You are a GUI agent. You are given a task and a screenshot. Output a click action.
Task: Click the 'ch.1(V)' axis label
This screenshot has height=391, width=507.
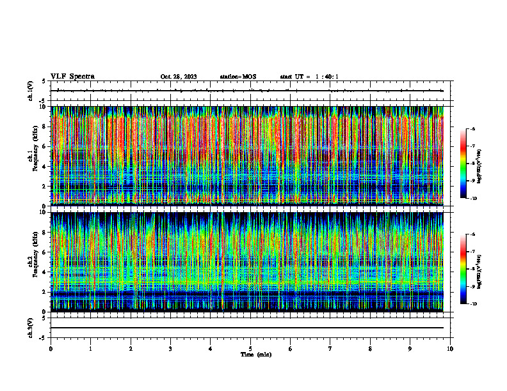point(31,91)
